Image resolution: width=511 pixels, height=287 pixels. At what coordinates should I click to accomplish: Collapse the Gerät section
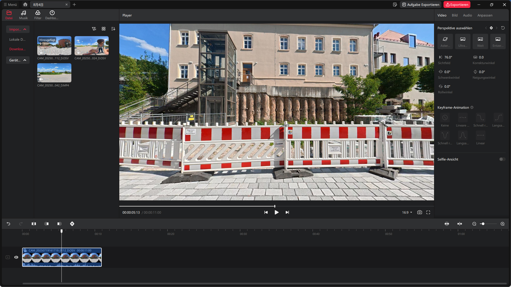point(18,60)
